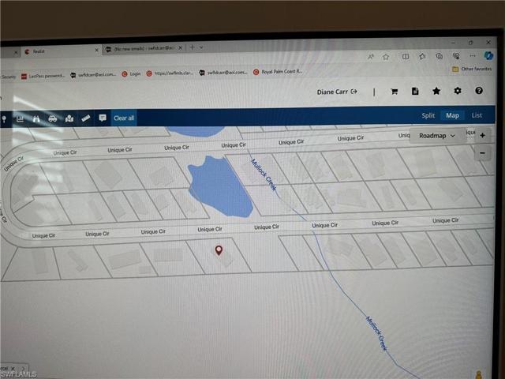Screen dimensions: 505x379
Task: Click the blue pond on the map
Action: point(220,187)
